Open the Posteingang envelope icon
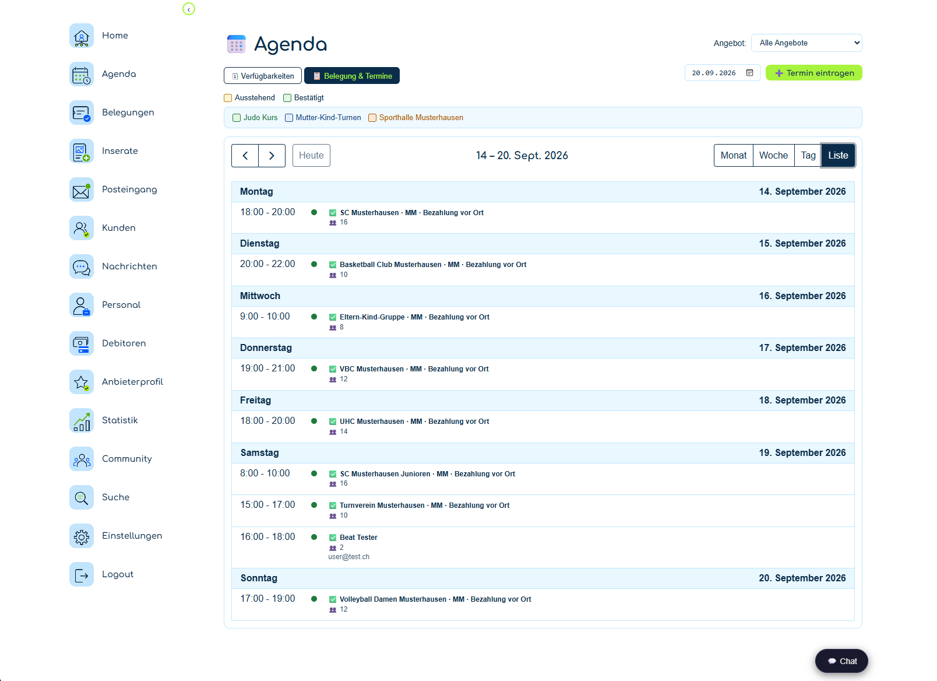 coord(82,189)
